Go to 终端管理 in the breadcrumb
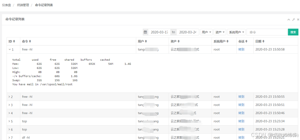The image size is (300, 140). (x=23, y=5)
